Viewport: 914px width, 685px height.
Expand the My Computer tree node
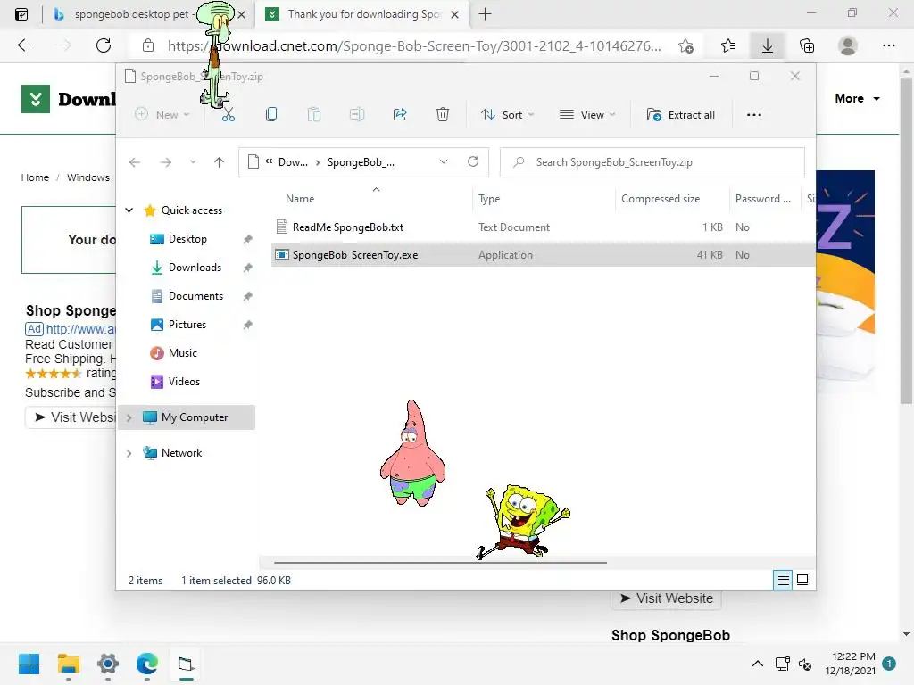tap(129, 417)
